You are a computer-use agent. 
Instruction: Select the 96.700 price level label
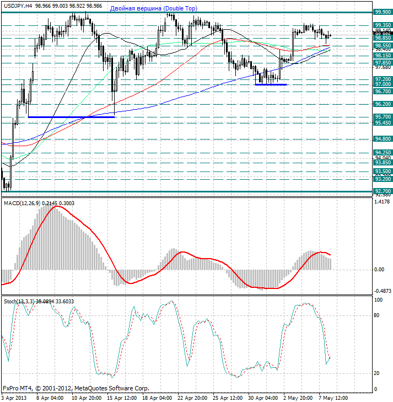[383, 92]
